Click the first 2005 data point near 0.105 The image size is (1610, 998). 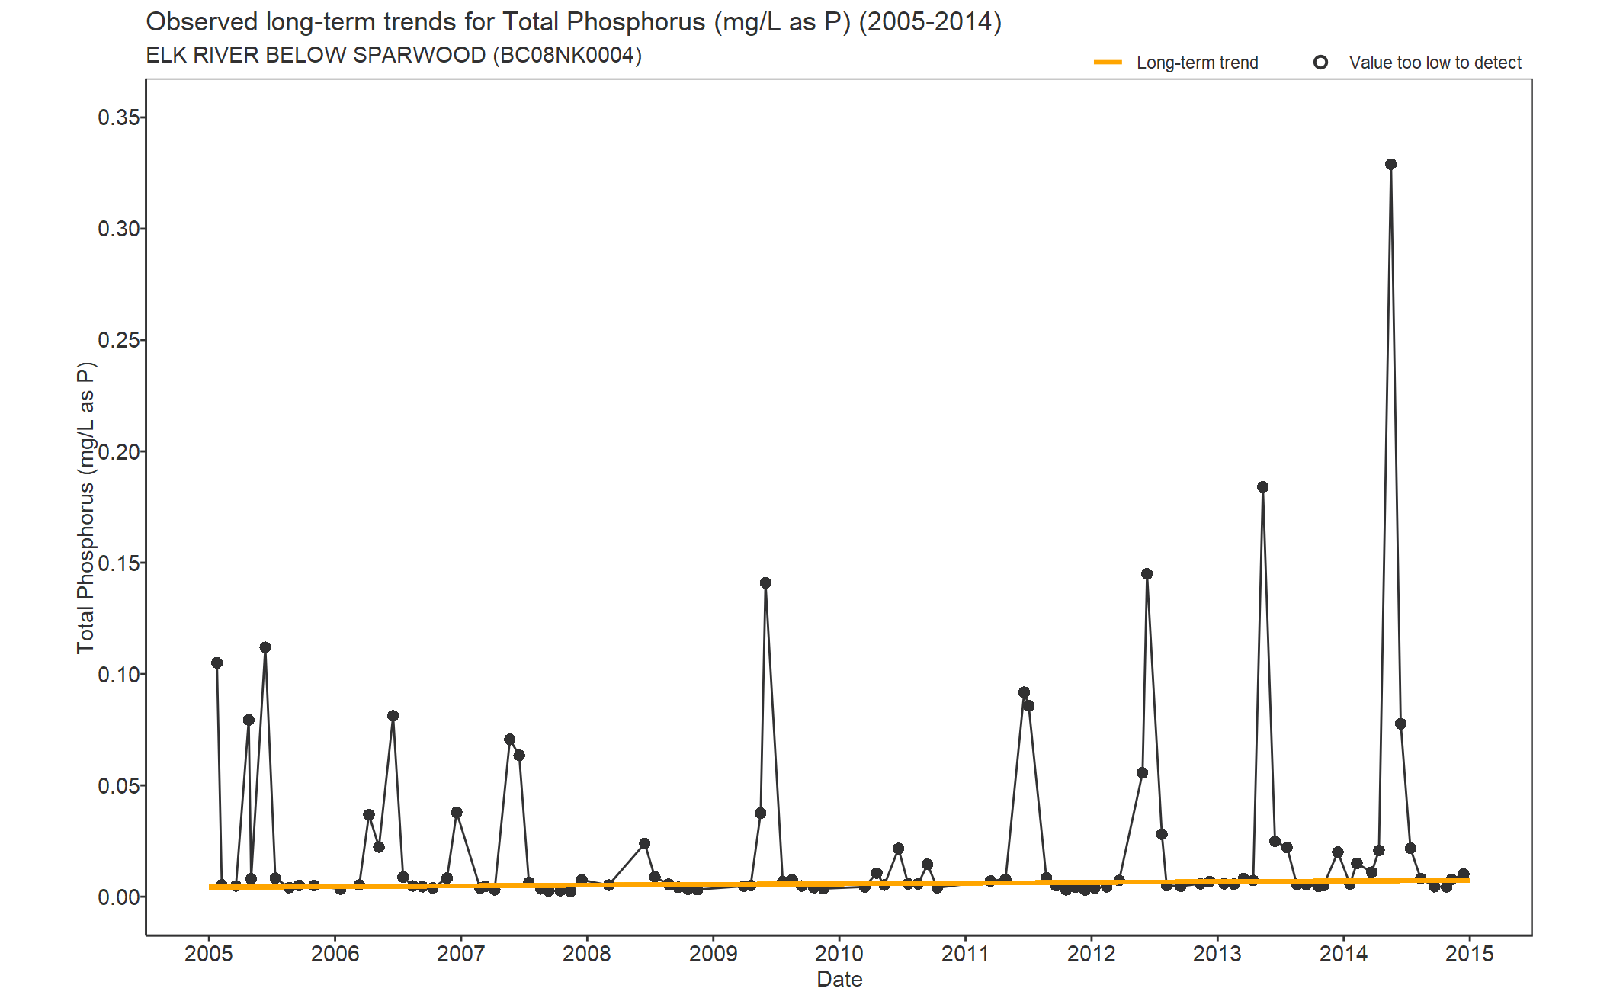coord(217,663)
